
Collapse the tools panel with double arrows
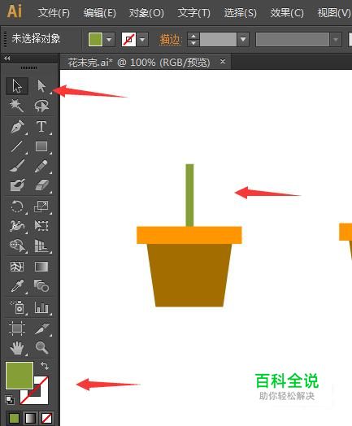click(7, 59)
